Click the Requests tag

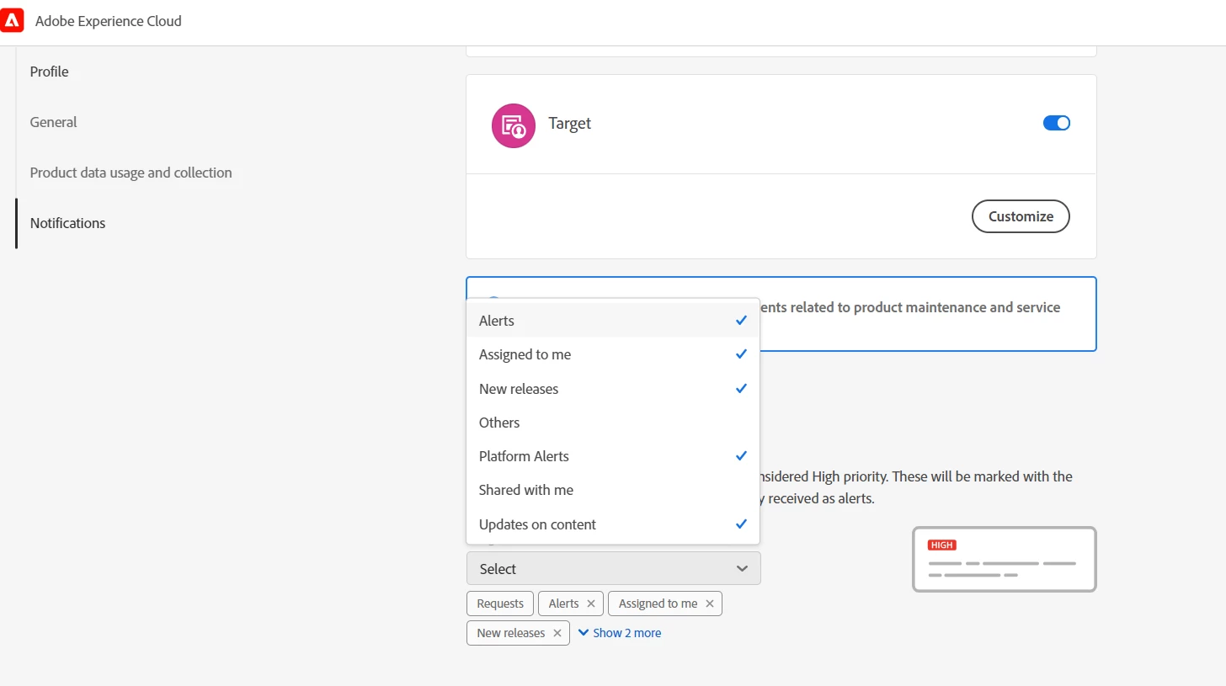tap(500, 604)
